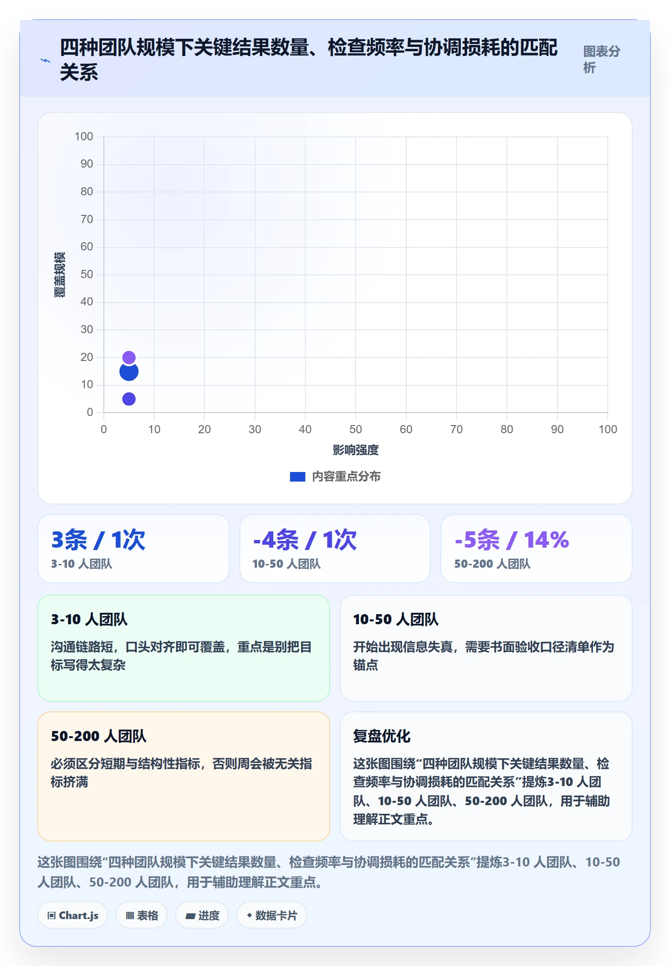Select the orange 50-200 人团队 description card
The width and height of the screenshot is (670, 966).
[184, 776]
